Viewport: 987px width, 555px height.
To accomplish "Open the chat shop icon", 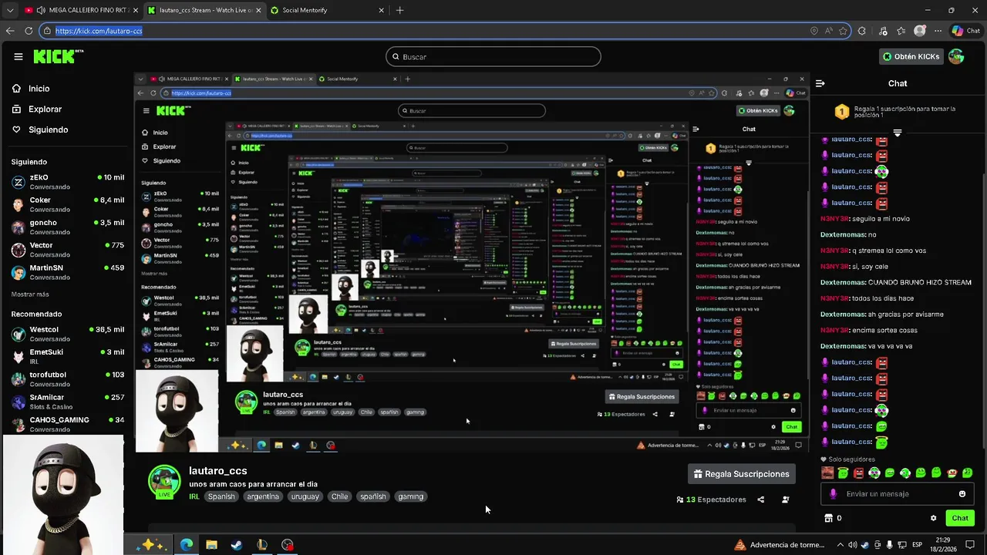I will [829, 518].
